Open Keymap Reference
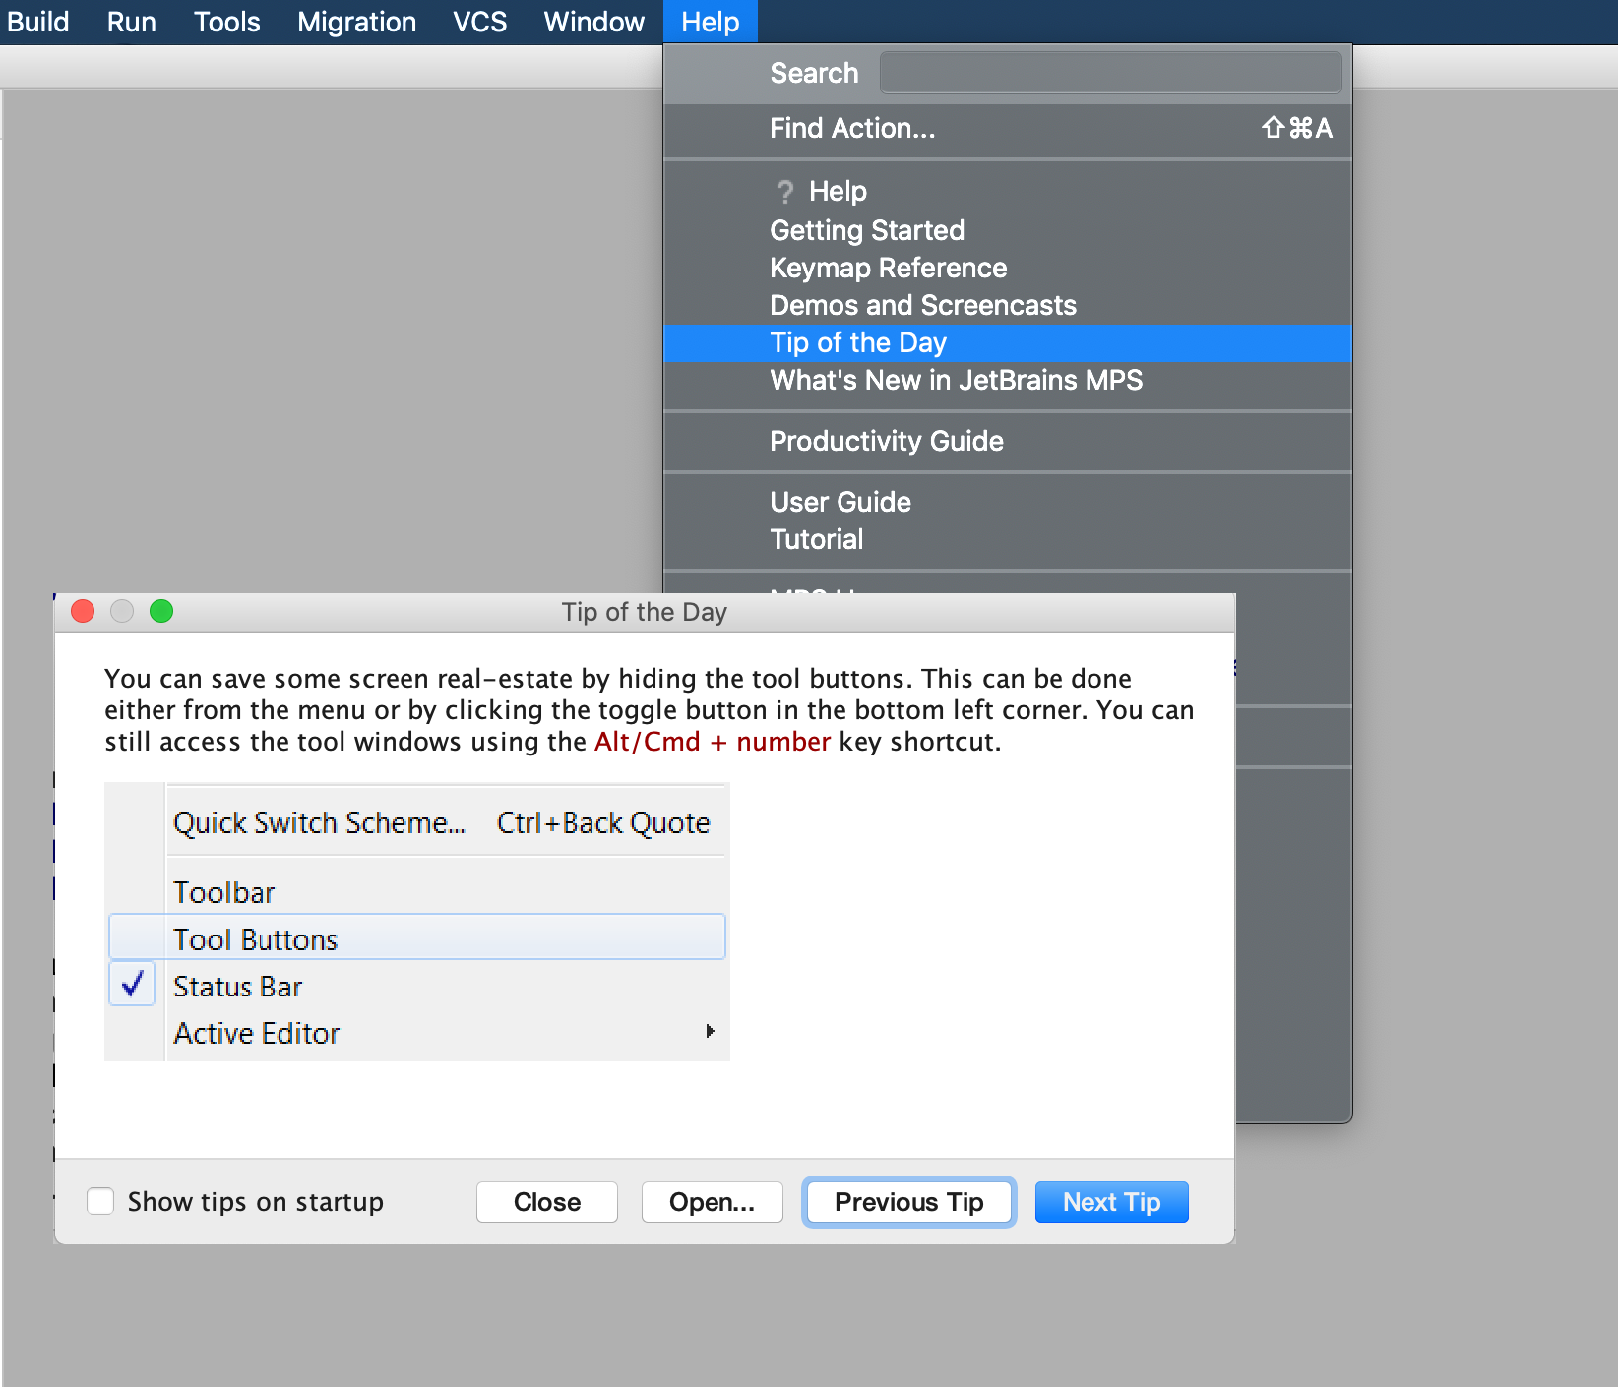1618x1387 pixels. pos(1007,268)
